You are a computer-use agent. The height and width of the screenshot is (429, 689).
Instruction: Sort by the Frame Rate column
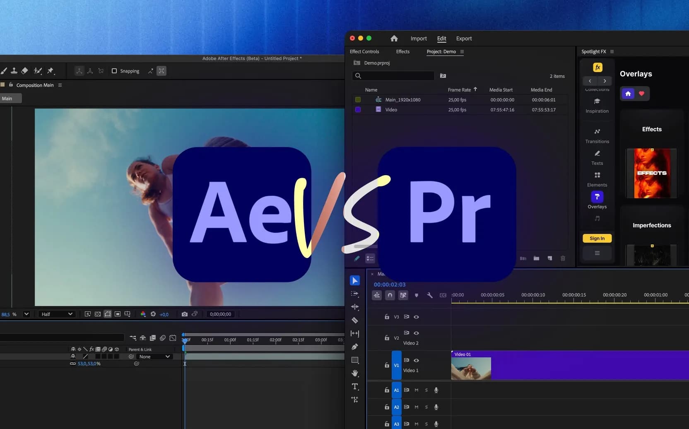tap(460, 90)
